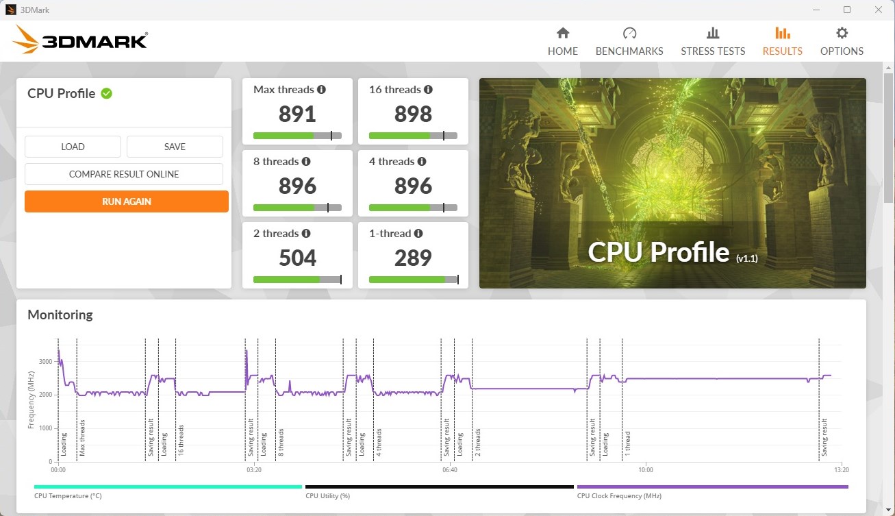Click the '2 threads' chart marker label
The image size is (895, 516).
(478, 443)
